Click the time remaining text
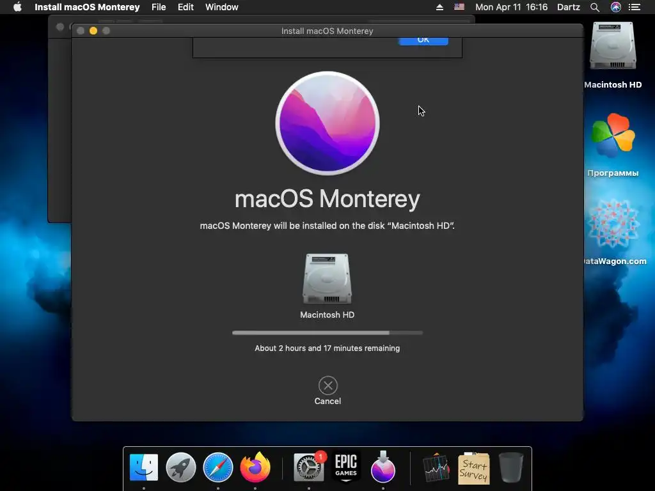The width and height of the screenshot is (655, 491). pos(327,348)
